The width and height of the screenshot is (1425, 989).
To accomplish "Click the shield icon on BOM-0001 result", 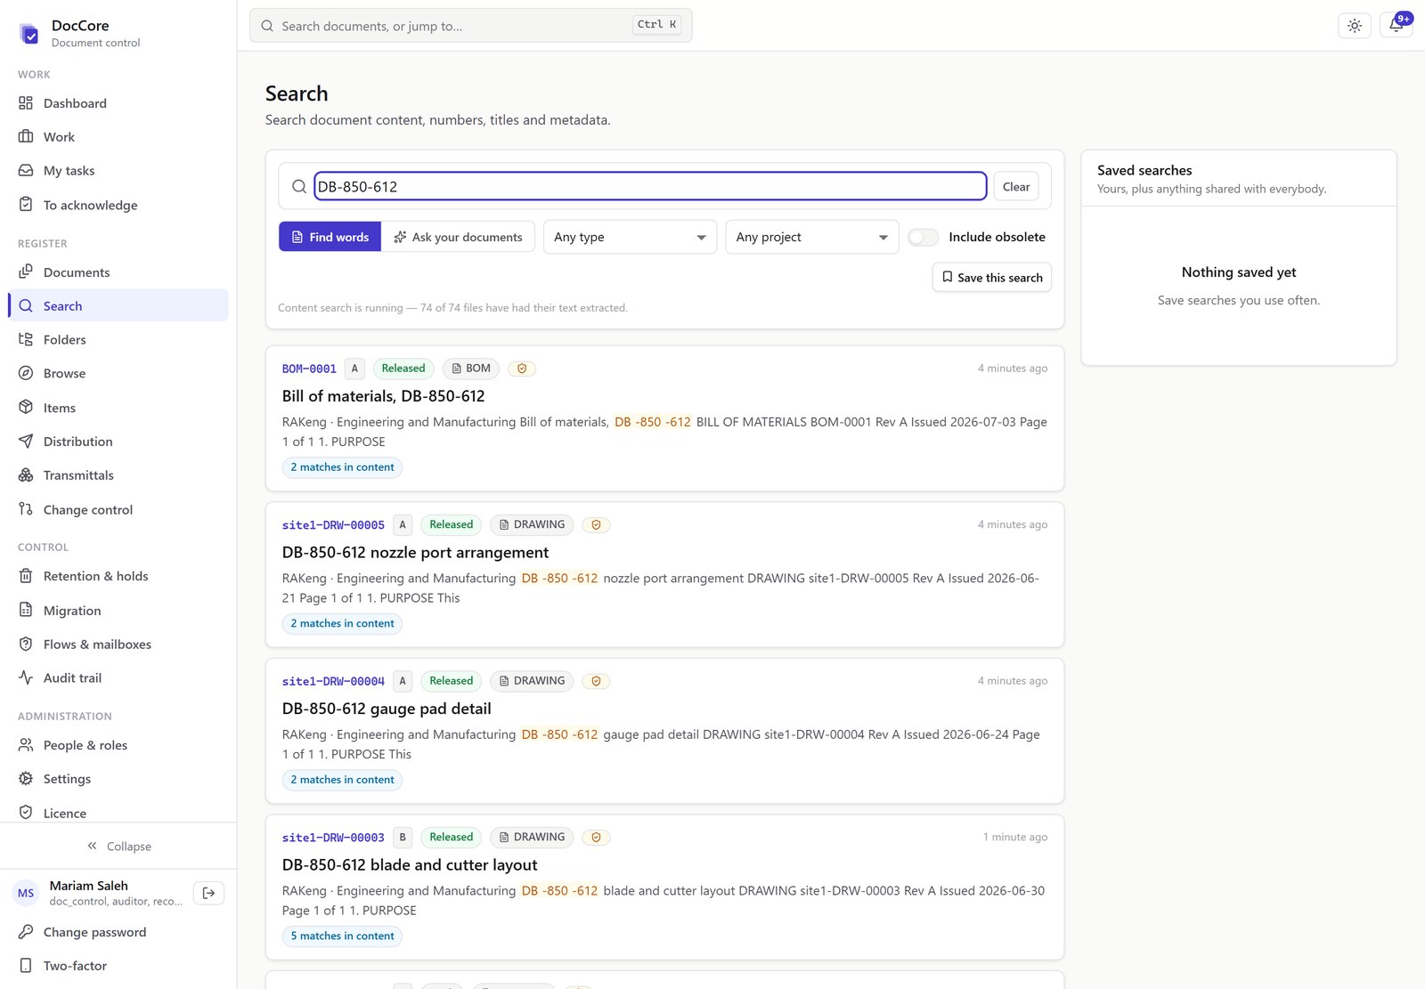I will pos(522,369).
